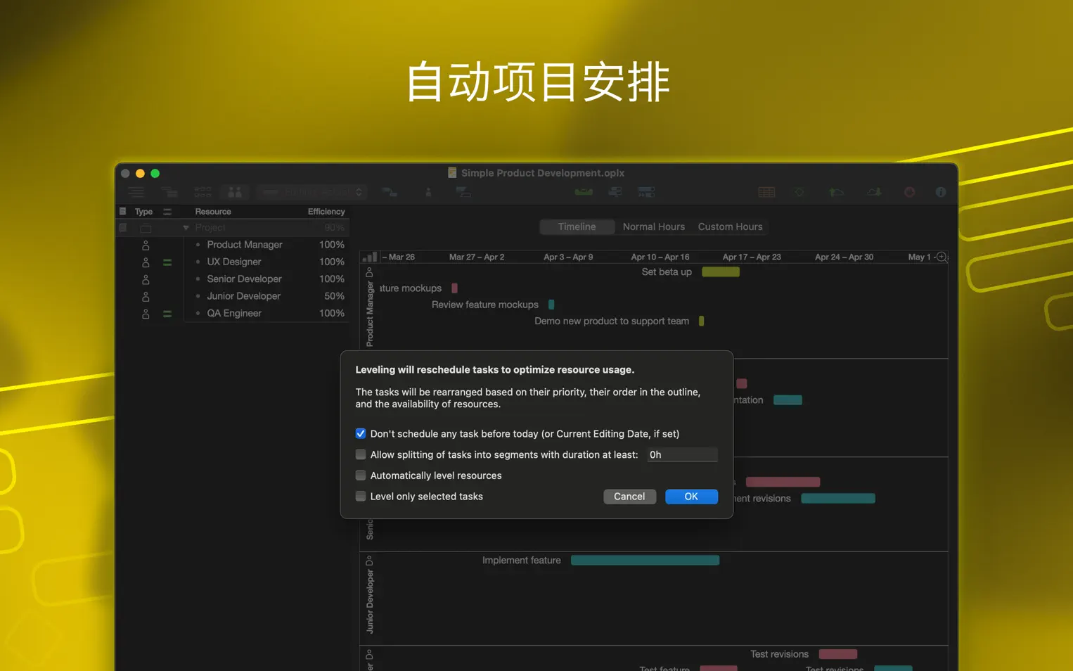
Task: Click the Apr 10 – Apr 16 week header
Action: [x=660, y=257]
